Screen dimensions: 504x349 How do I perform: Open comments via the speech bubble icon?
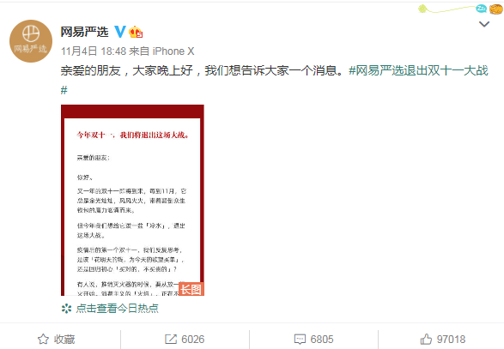click(x=300, y=340)
